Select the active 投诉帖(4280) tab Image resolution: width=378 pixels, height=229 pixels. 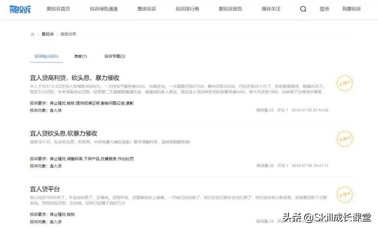coord(47,56)
